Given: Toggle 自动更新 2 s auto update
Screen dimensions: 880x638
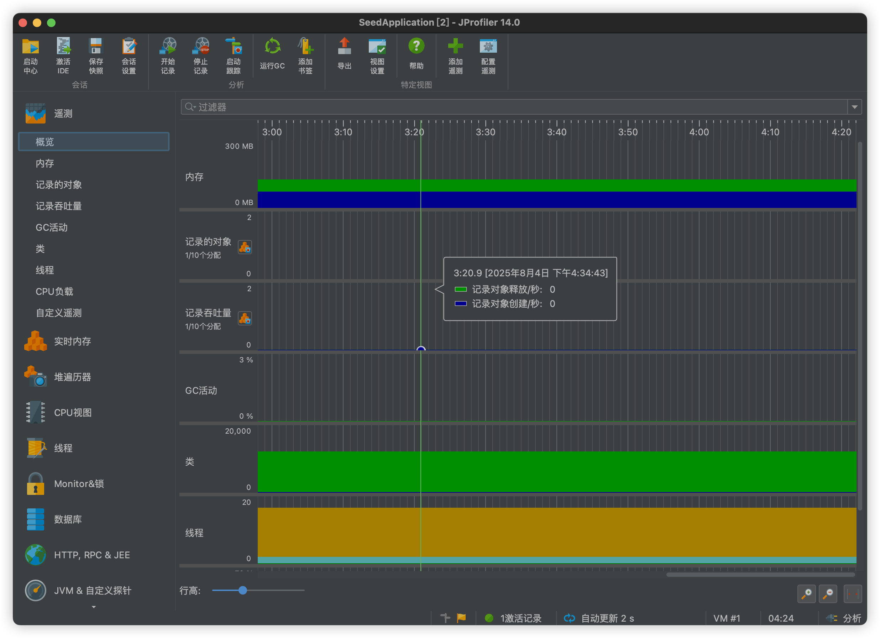Looking at the screenshot, I should pyautogui.click(x=599, y=618).
